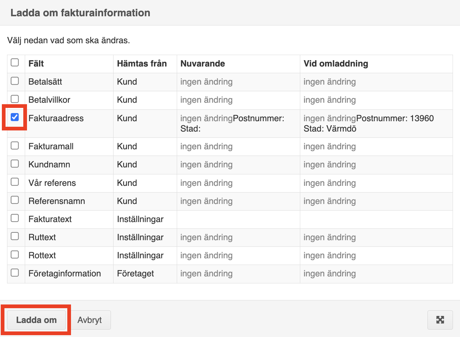Screen dimensions: 460x337
Task: Click the Vid omladdning column header
Action: click(x=336, y=64)
